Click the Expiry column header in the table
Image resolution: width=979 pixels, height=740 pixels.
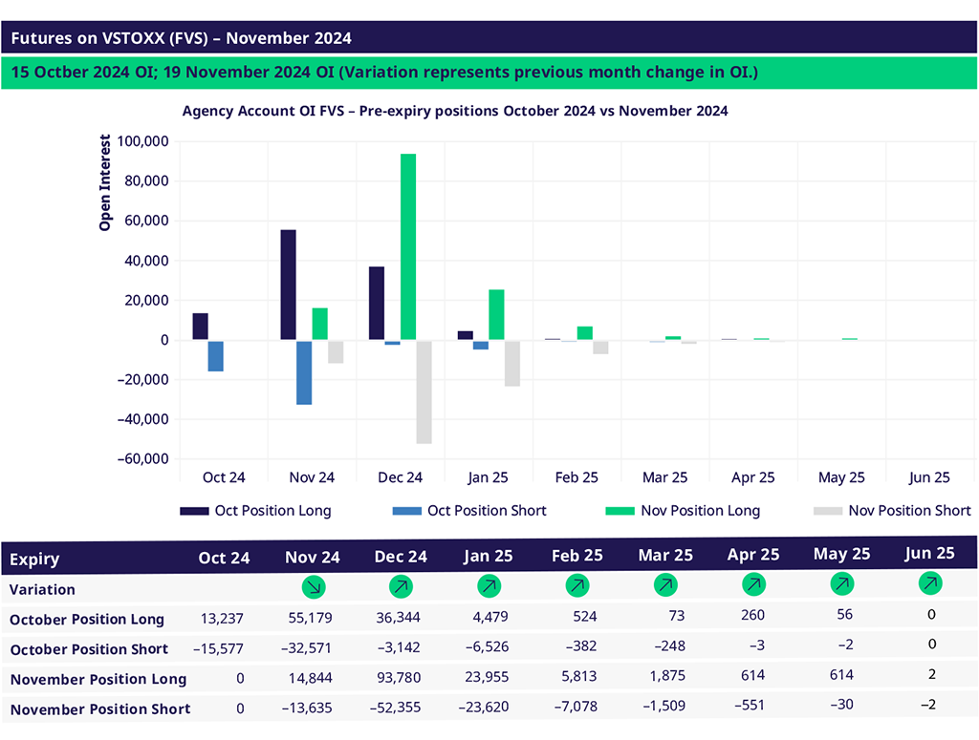pyautogui.click(x=34, y=560)
